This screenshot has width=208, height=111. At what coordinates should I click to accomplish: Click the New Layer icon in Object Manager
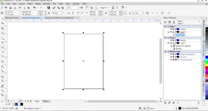point(165,103)
